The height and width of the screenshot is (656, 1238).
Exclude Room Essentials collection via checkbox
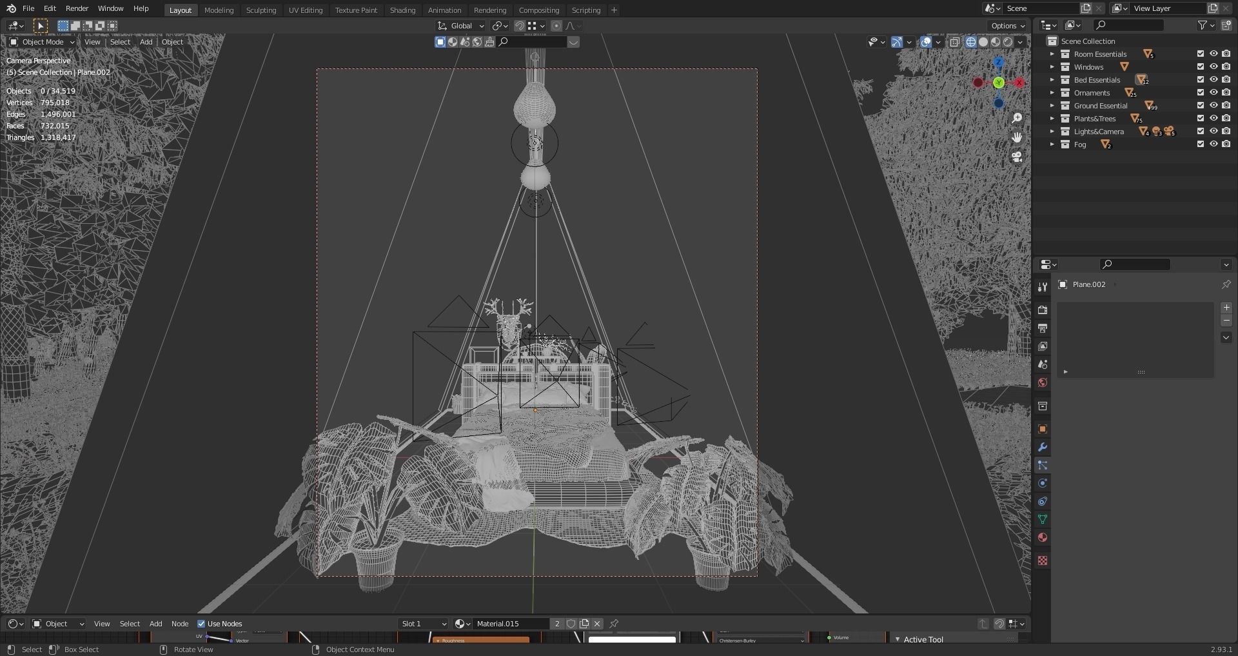point(1201,54)
